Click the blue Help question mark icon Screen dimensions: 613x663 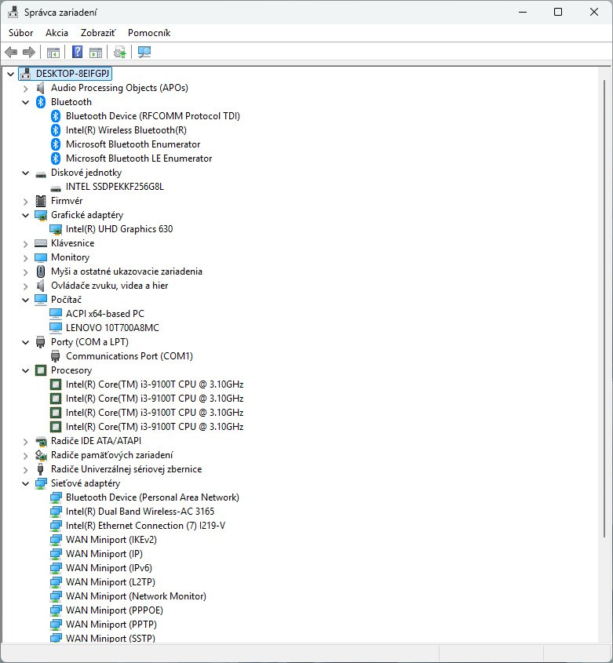(x=77, y=52)
